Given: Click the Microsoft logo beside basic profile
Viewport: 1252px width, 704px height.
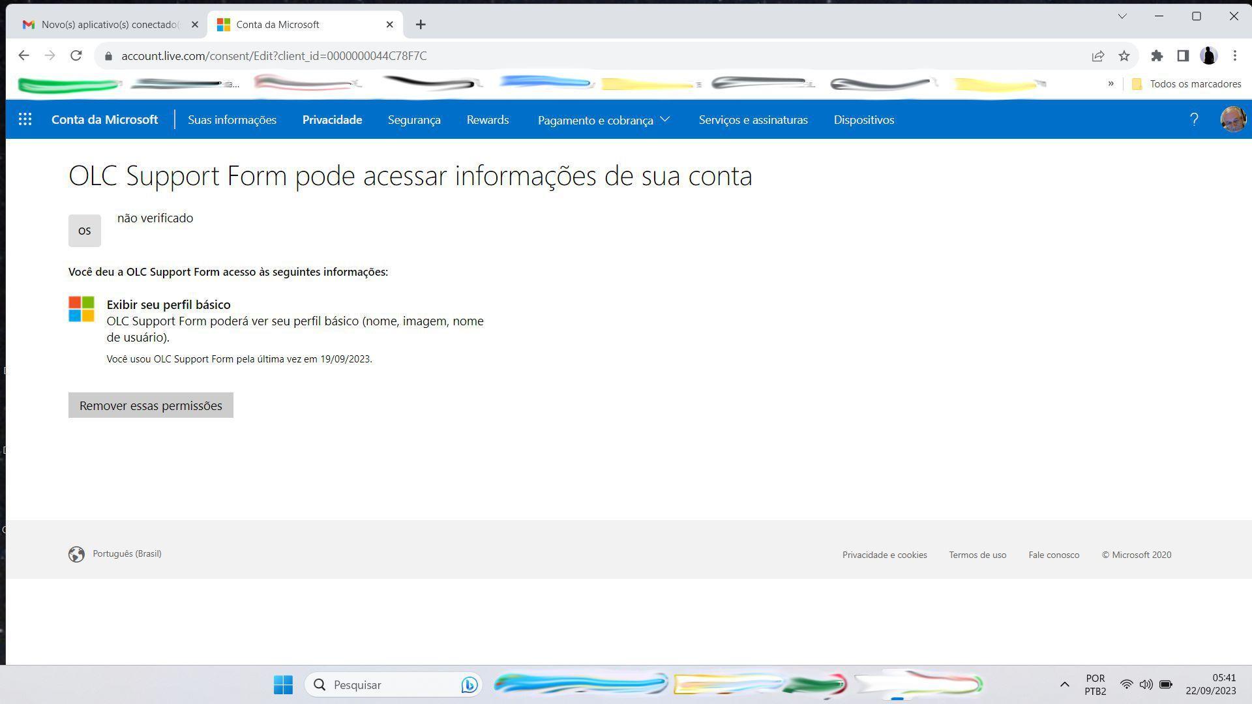Looking at the screenshot, I should 82,309.
